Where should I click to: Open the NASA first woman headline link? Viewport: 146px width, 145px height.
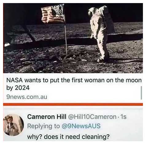[74, 84]
